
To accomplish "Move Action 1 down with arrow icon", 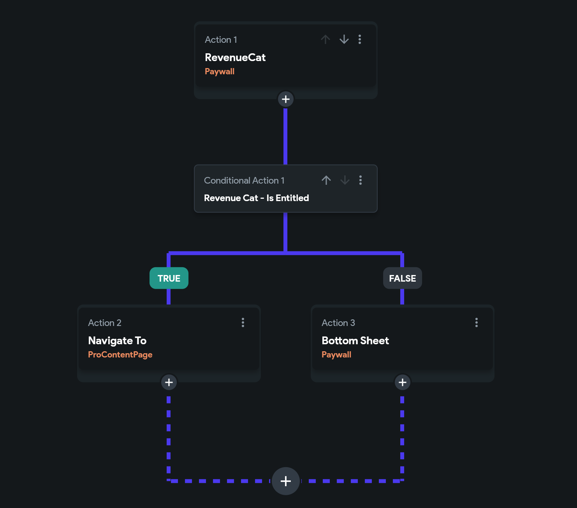I will [x=344, y=39].
